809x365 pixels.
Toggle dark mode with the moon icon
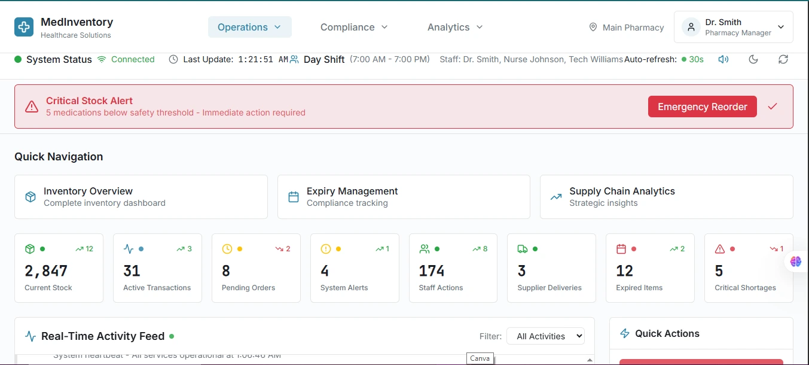click(753, 59)
